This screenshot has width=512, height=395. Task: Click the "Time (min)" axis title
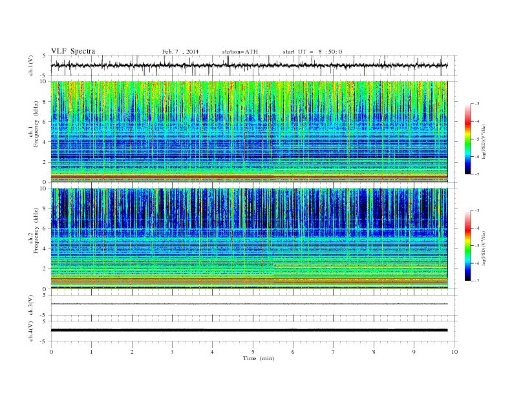[x=259, y=358]
